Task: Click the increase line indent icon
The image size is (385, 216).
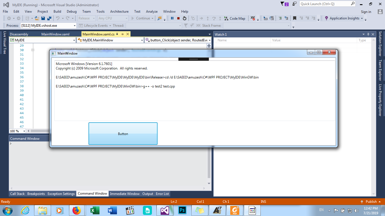Action: pyautogui.click(x=272, y=18)
